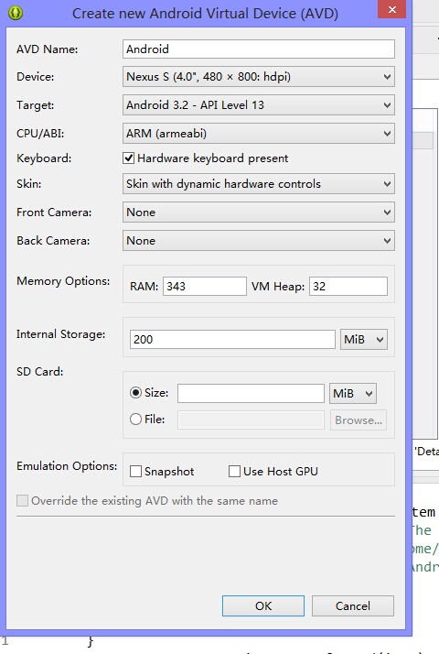Screen dimensions: 439x654
Task: Open the Skin dropdown
Action: 259,184
